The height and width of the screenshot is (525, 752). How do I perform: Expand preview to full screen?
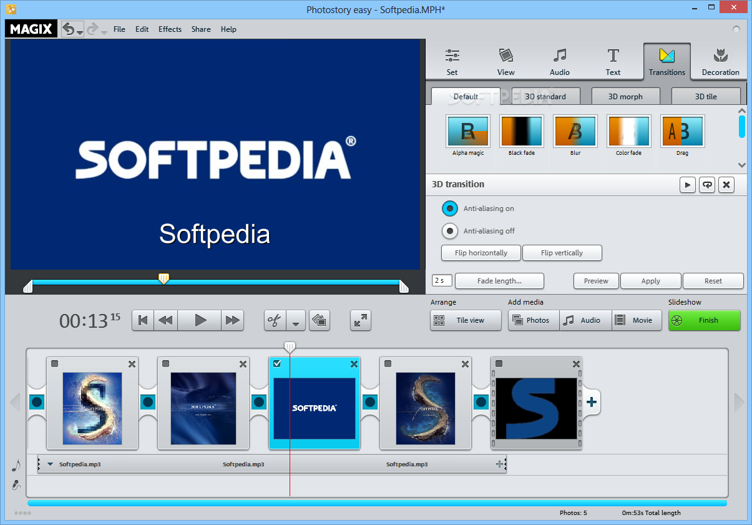point(360,320)
